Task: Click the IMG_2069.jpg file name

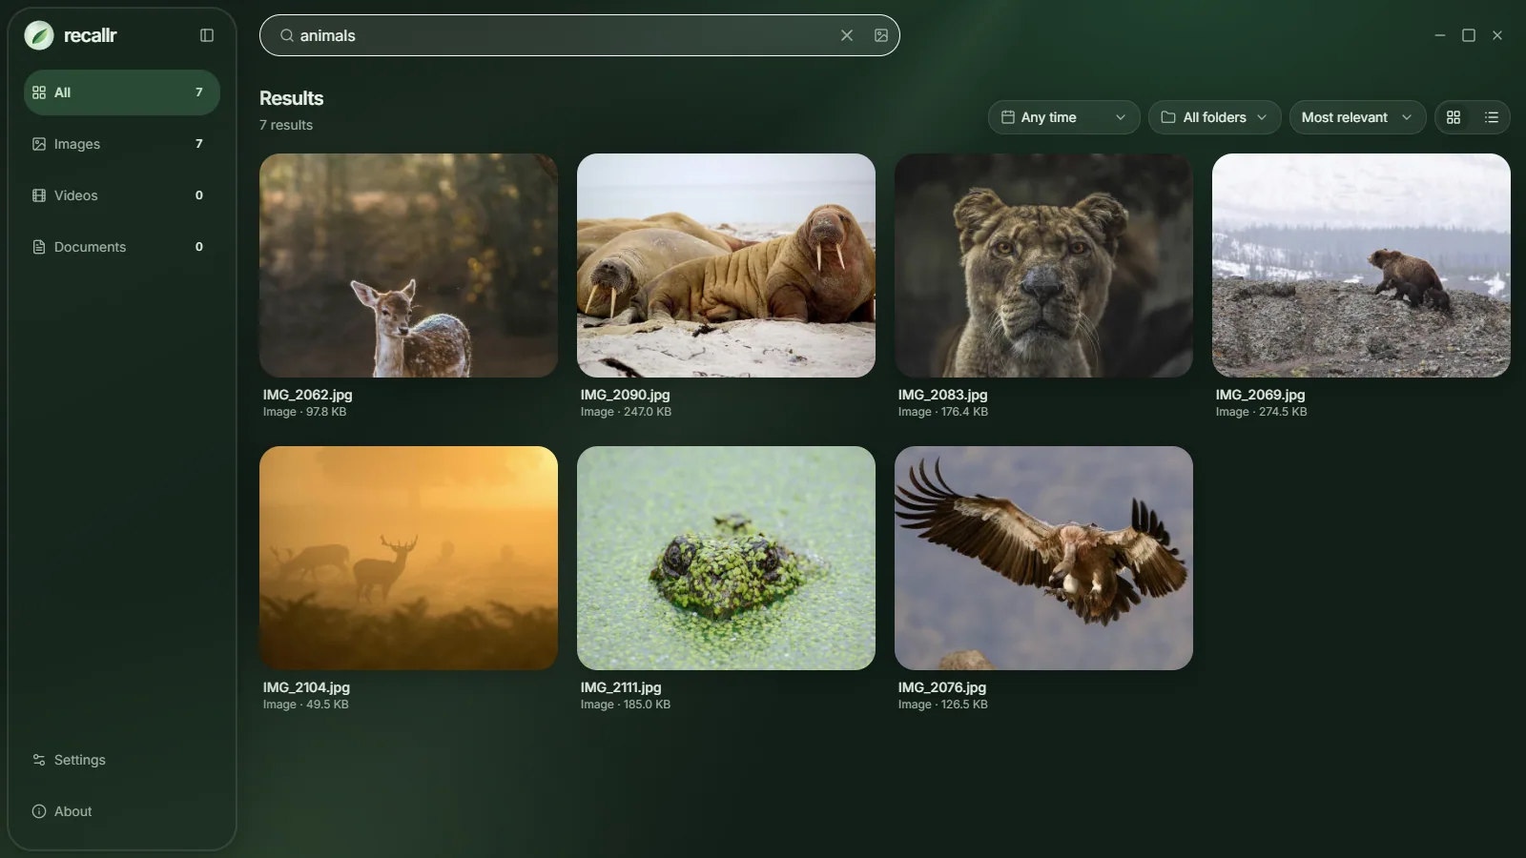Action: (x=1261, y=395)
